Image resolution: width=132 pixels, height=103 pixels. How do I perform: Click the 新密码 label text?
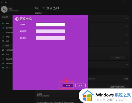(x=22, y=25)
